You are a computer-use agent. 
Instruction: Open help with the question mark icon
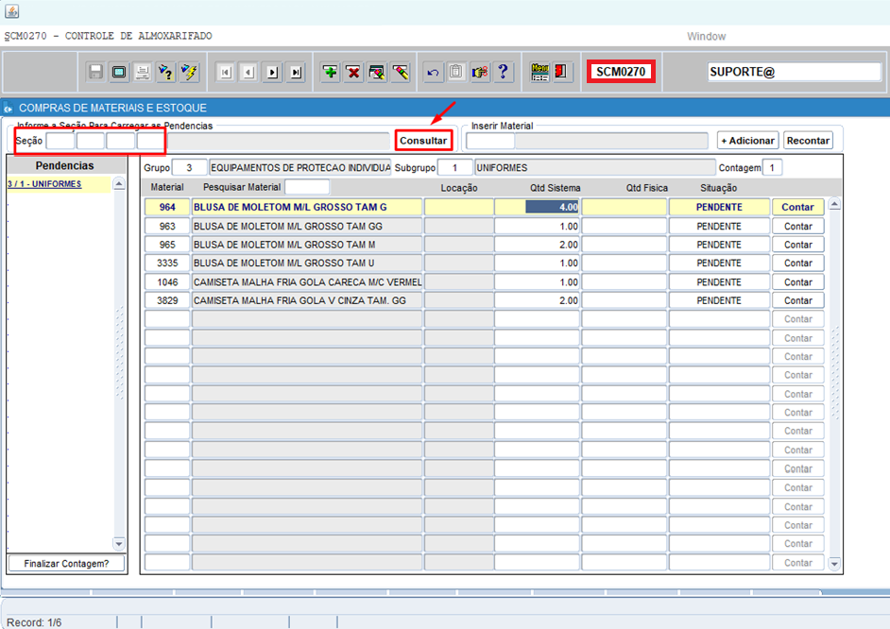503,72
